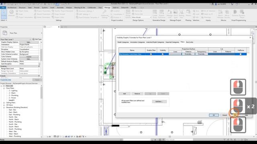Open the Structural Settings dropdown

85,11
